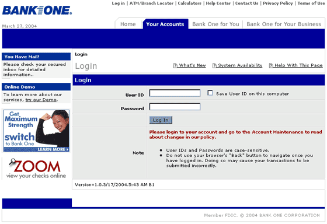Click the help icon beside System Availability
The width and height of the screenshot is (327, 224).
coord(214,66)
